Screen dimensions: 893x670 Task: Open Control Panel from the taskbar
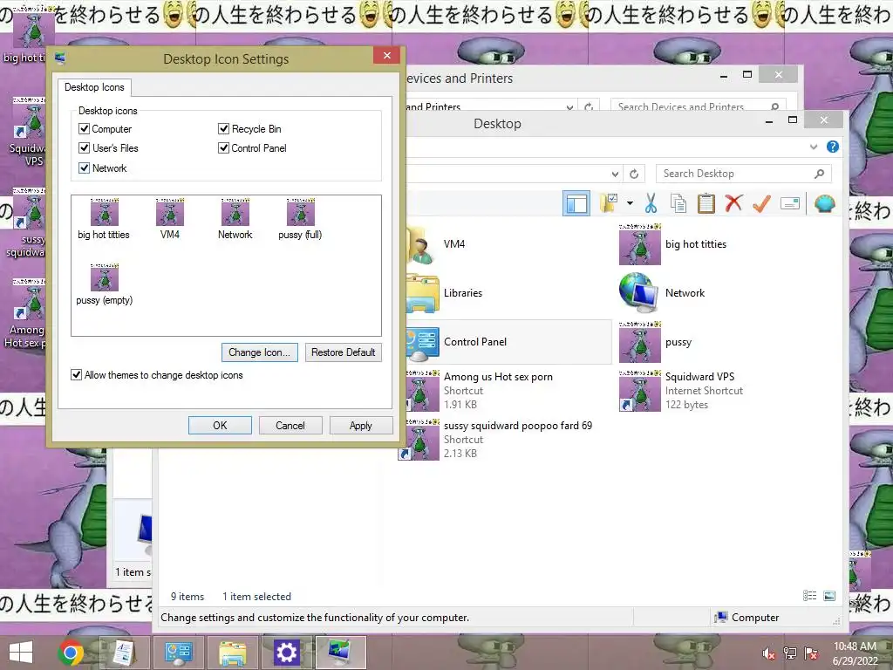(178, 653)
